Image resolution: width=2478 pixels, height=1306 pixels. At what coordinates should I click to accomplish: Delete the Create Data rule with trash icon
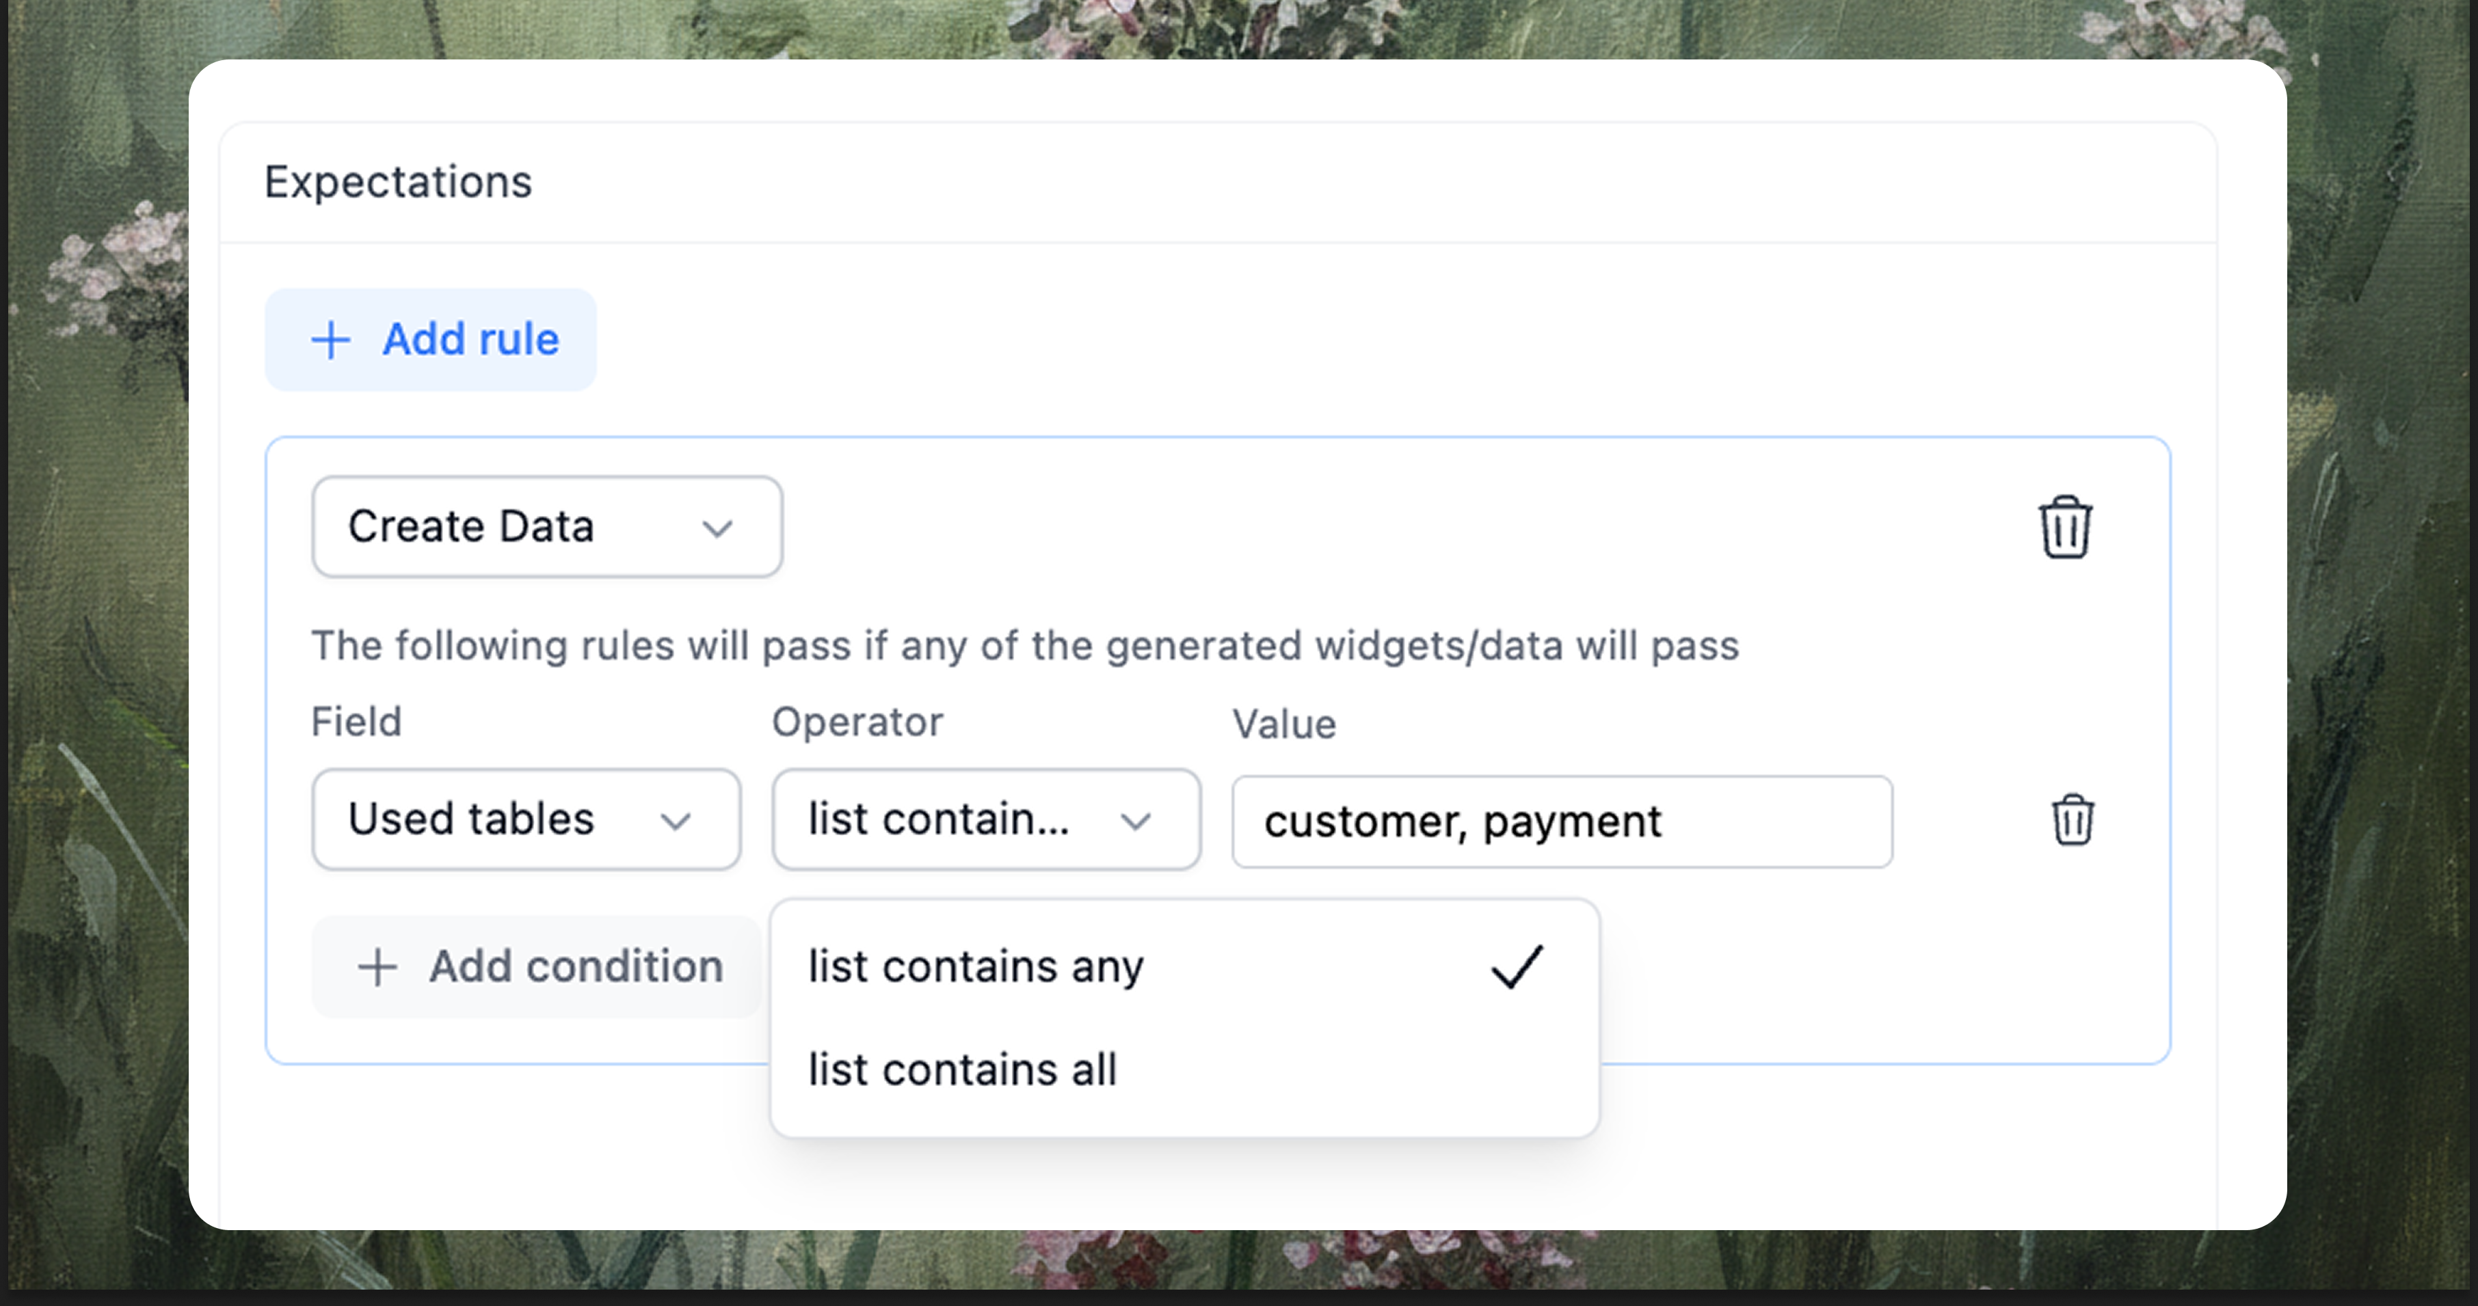coord(2064,527)
